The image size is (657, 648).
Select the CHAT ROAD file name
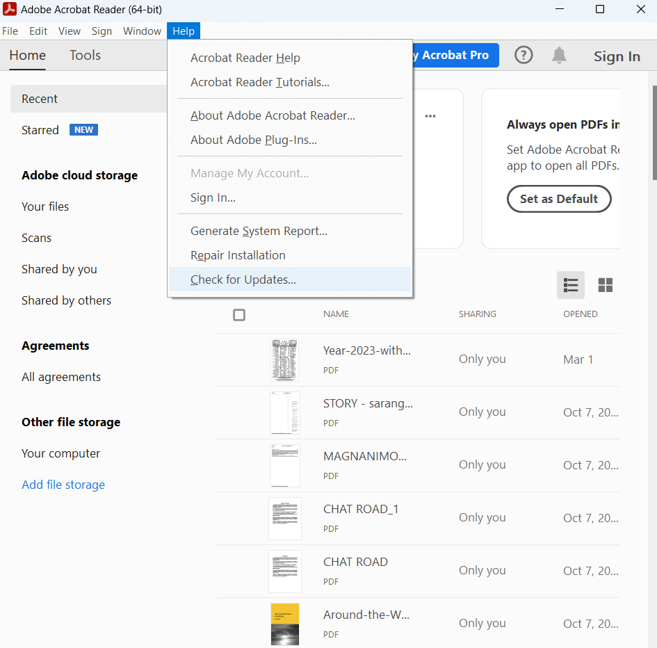pos(355,562)
